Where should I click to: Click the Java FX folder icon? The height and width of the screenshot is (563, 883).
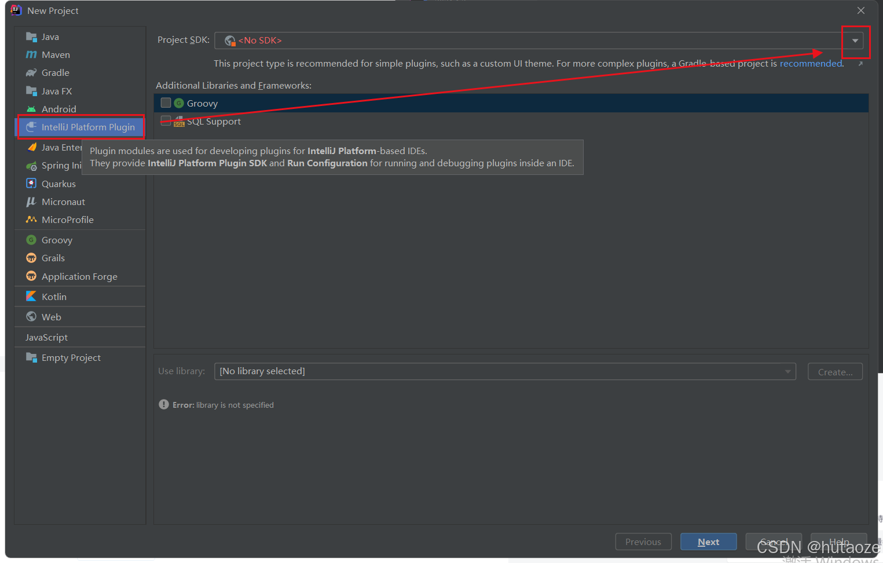point(31,91)
